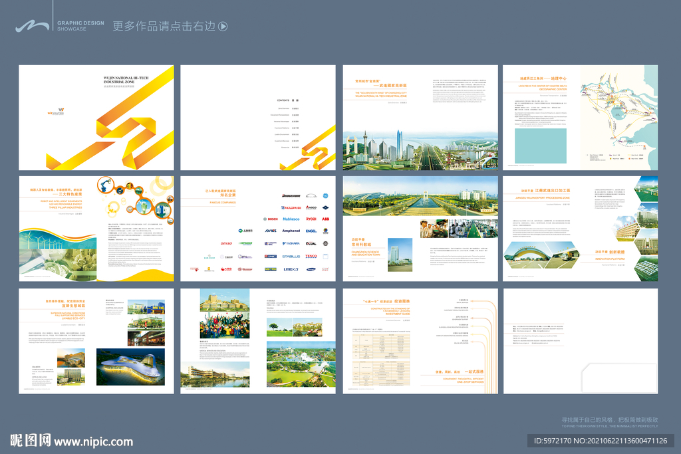Click the LITEON logo
681x454 pixels.
coord(291,269)
